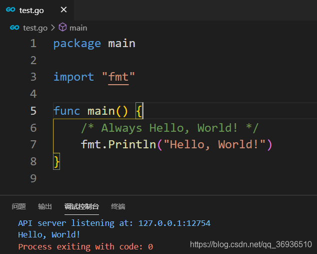
Task: Click the "package" keyword on line 1
Action: click(77, 44)
